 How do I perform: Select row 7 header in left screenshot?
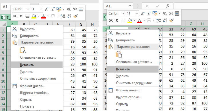[x=3, y=64]
